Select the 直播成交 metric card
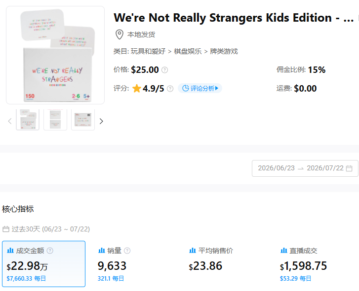 pos(318,264)
